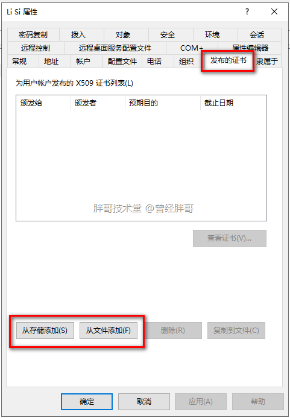Go to the 隶属于 tab

pyautogui.click(x=267, y=62)
